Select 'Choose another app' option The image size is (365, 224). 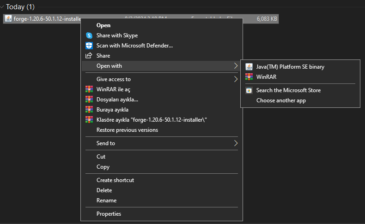[281, 100]
